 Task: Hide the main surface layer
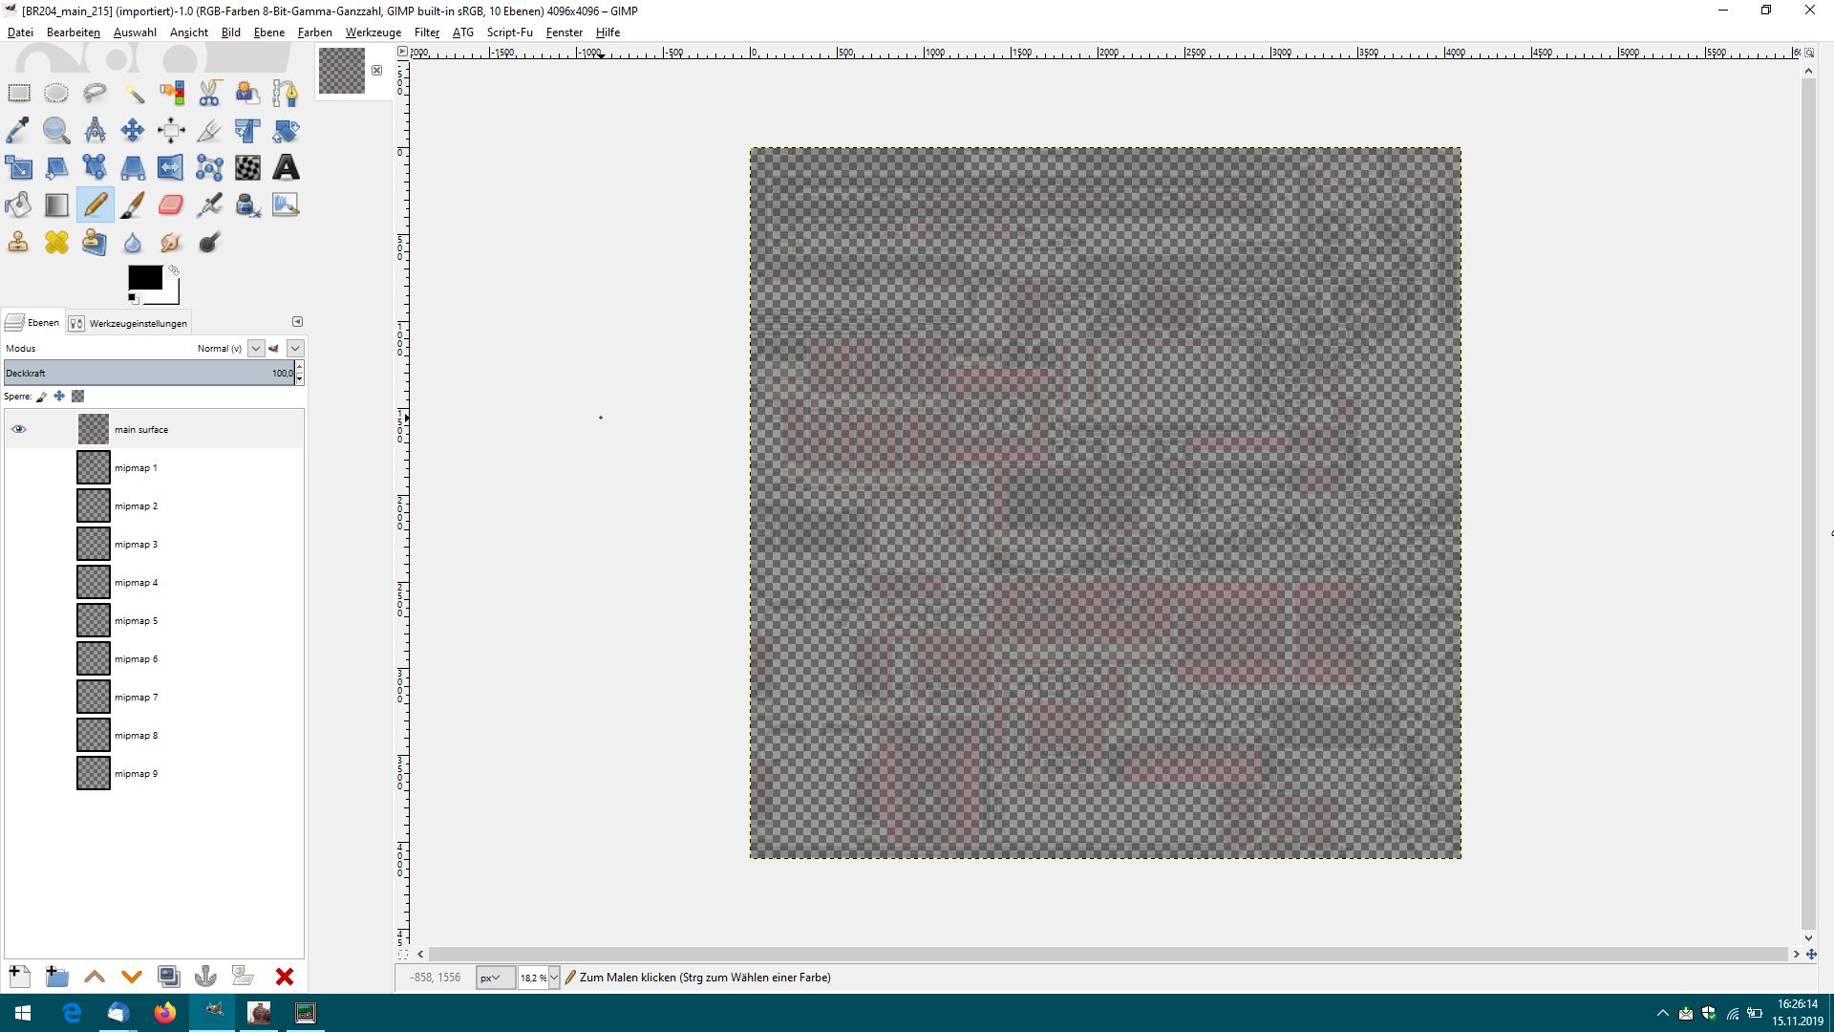(19, 429)
